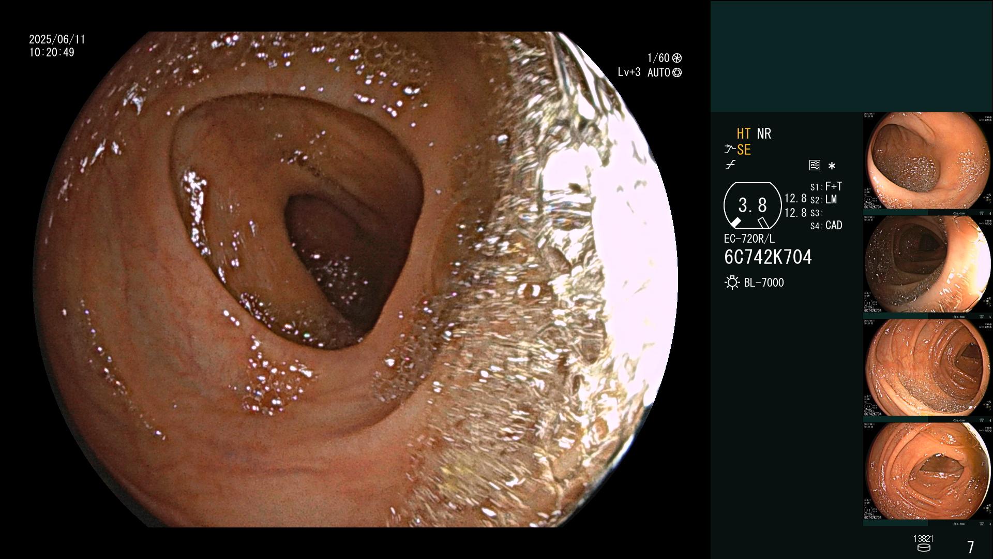Click the S2: LM switch assignment
Viewport: 993px width, 559px height.
coord(823,199)
